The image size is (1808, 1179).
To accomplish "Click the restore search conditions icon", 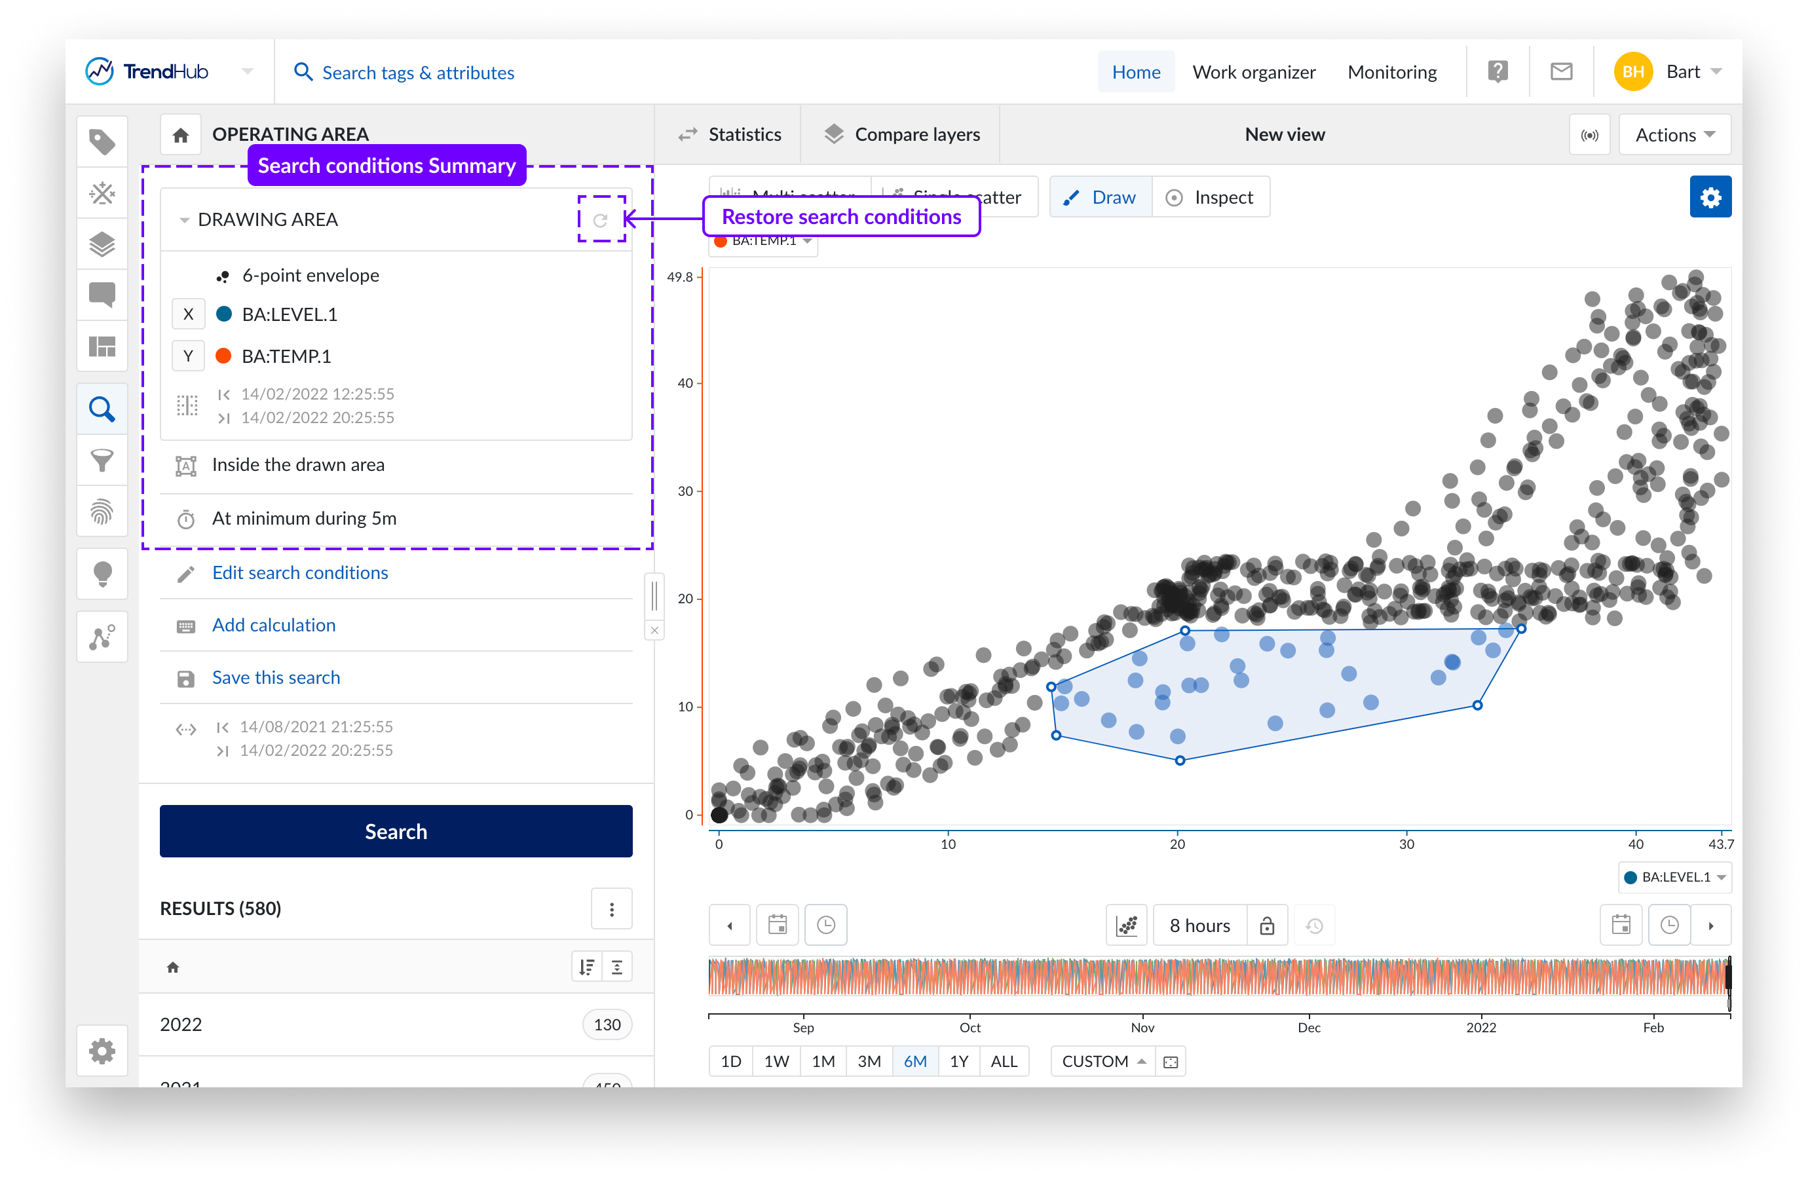I will 601,219.
